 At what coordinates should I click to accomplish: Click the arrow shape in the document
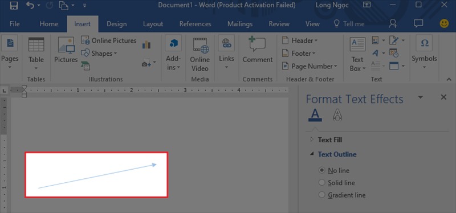(97, 176)
